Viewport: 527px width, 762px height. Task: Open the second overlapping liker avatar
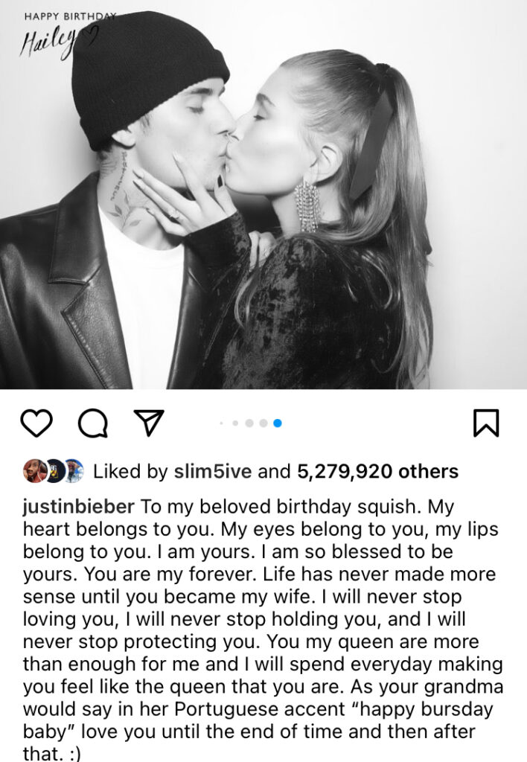(x=55, y=470)
